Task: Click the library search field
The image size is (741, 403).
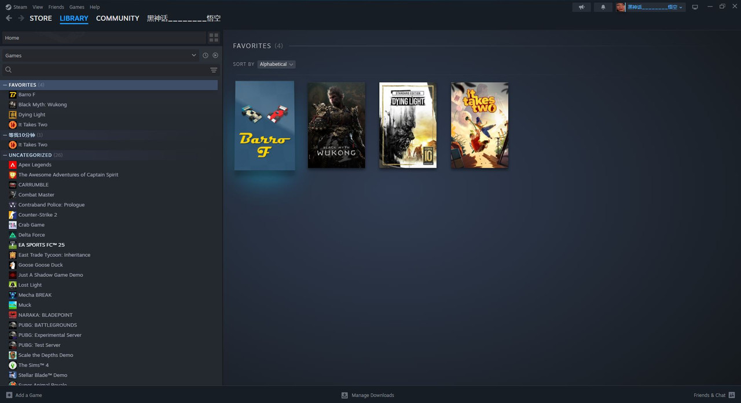Action: [106, 70]
